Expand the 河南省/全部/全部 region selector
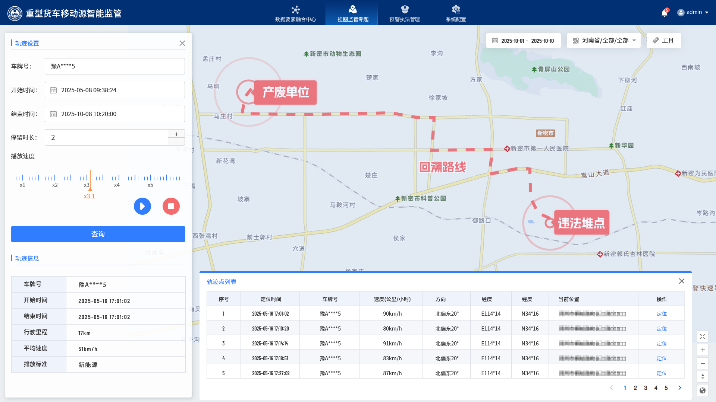716x402 pixels. click(x=604, y=41)
